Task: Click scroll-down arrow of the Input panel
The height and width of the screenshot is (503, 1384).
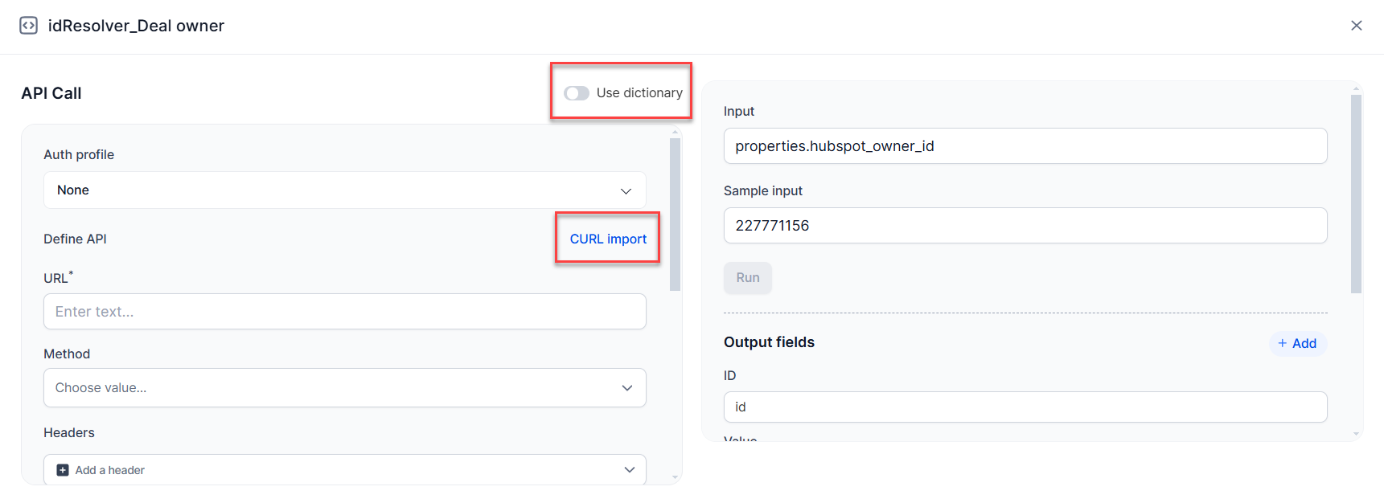Action: (x=1356, y=434)
